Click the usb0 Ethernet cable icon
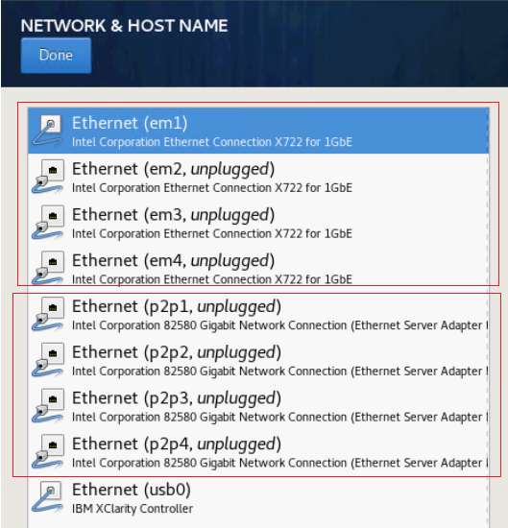 tap(47, 497)
